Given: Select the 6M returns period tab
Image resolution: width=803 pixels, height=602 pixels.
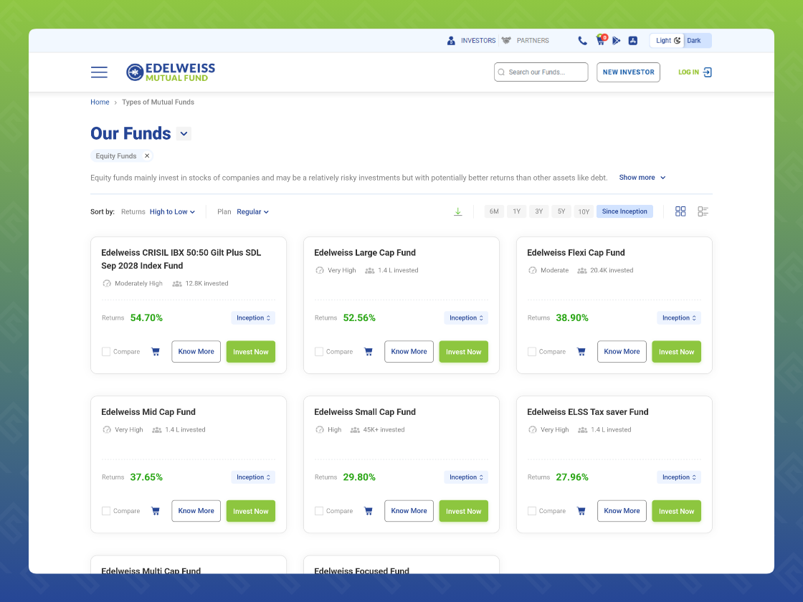Looking at the screenshot, I should click(494, 211).
